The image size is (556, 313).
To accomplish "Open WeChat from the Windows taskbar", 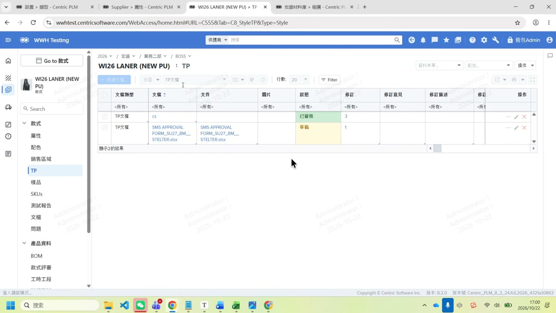I will pos(140,305).
